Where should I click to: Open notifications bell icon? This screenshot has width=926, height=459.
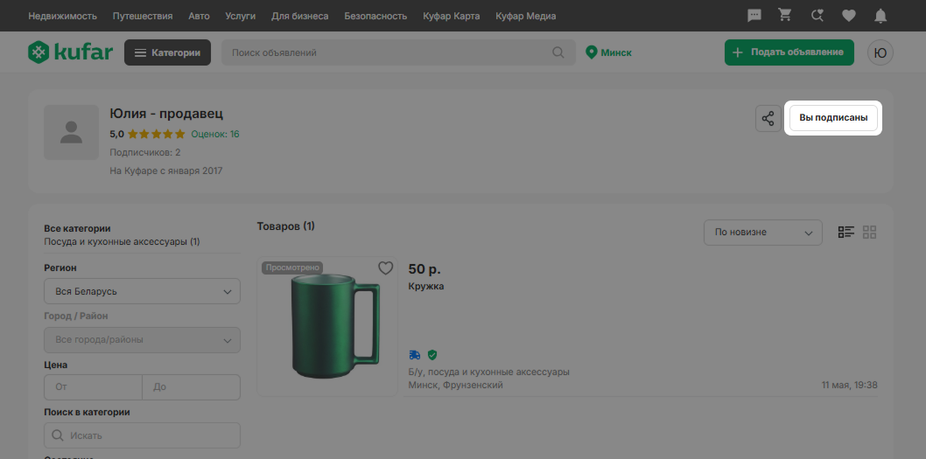point(880,16)
